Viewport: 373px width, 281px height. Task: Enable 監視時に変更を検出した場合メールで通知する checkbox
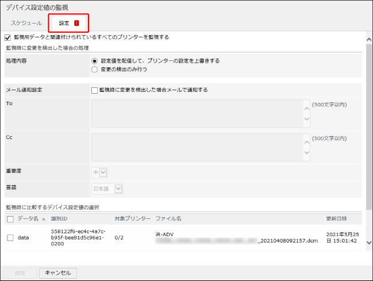point(95,90)
